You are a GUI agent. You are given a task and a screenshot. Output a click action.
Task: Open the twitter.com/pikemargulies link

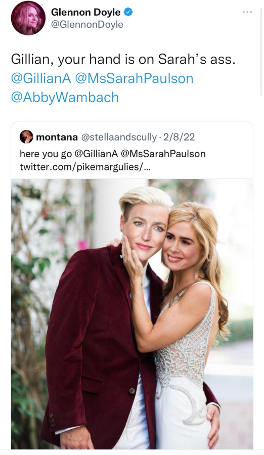(85, 167)
